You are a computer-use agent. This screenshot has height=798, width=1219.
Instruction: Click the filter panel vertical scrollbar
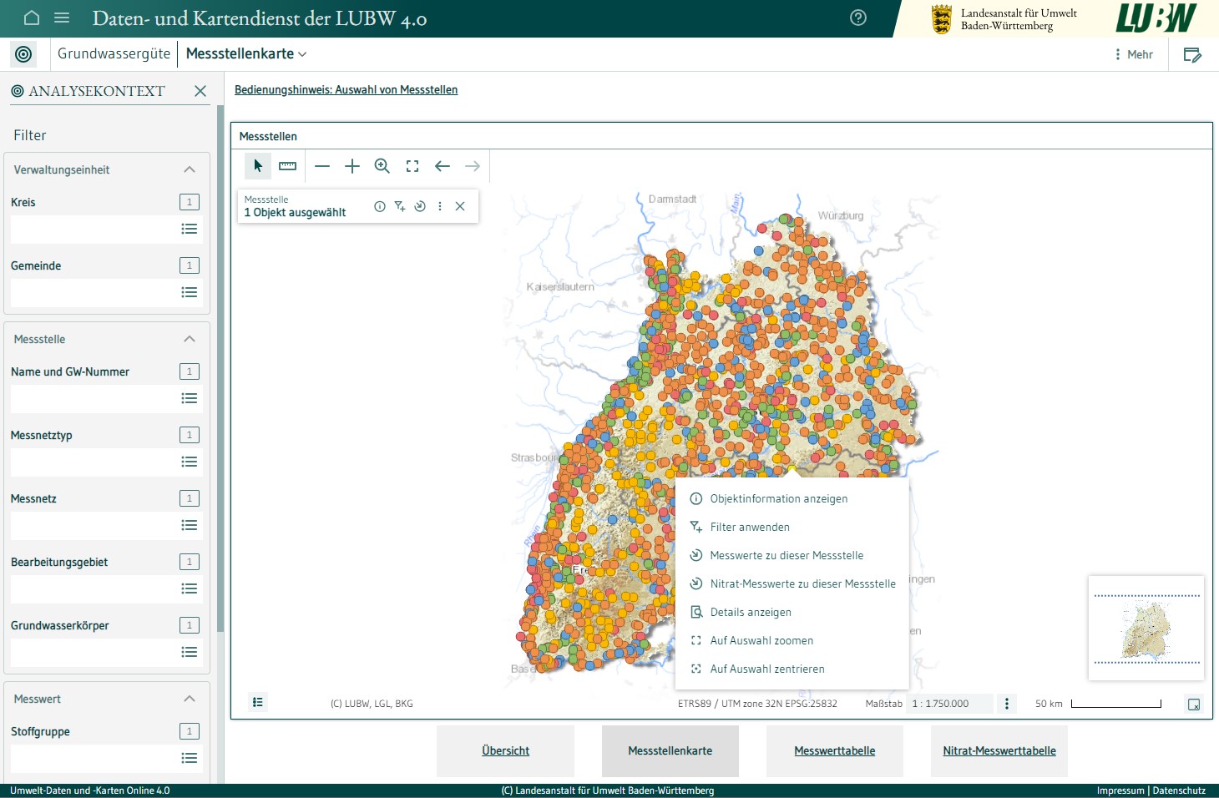220,367
